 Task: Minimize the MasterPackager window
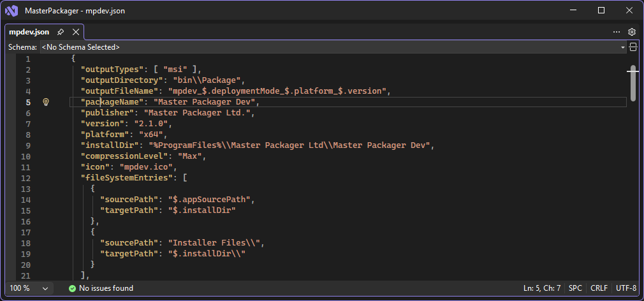point(573,11)
